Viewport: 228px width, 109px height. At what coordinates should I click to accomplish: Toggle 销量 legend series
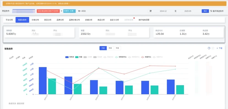(79, 57)
